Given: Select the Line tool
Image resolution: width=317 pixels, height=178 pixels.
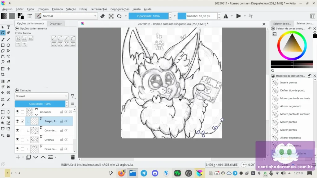Looking at the screenshot, I should pos(8,40).
